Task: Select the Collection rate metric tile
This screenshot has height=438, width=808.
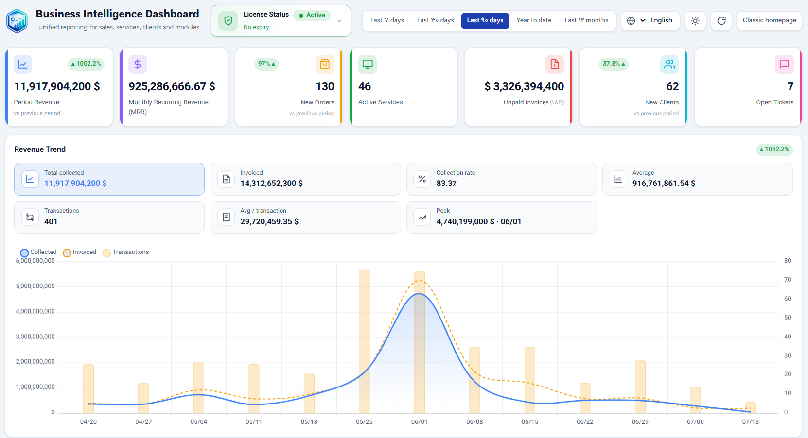Action: tap(501, 179)
